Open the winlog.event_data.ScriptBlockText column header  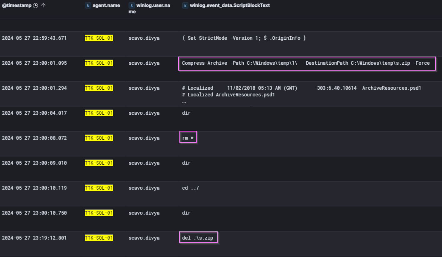pos(230,6)
